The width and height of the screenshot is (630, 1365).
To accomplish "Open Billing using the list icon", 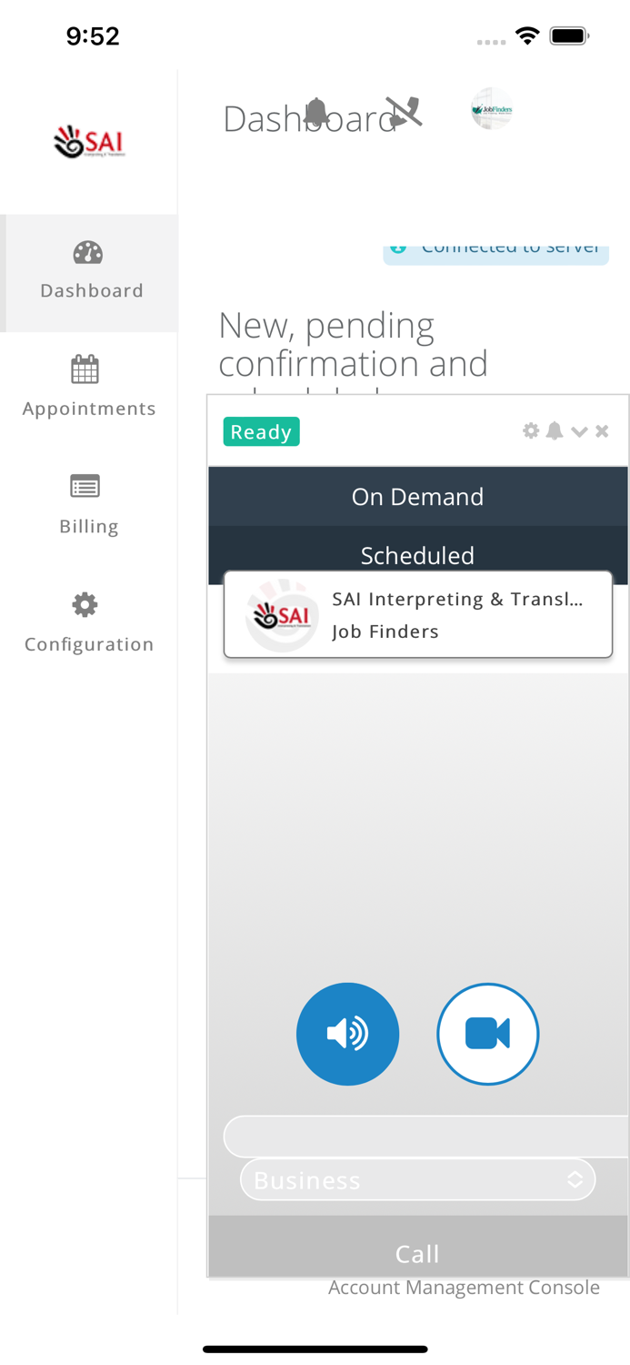I will click(85, 487).
